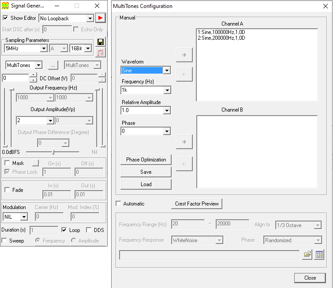The height and width of the screenshot is (288, 333).
Task: Uncheck the Show Editor checkbox
Action: pyautogui.click(x=5, y=18)
